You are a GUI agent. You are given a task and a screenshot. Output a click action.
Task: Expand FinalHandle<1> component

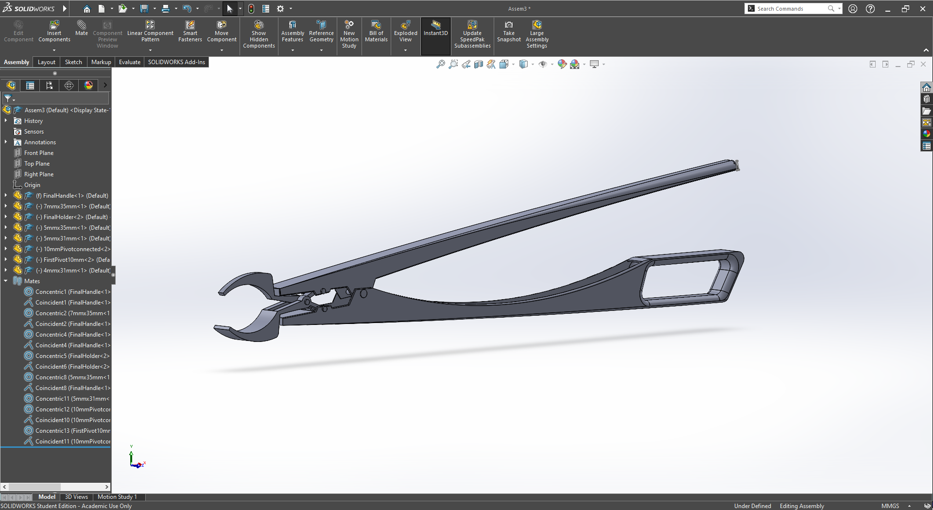pyautogui.click(x=6, y=195)
